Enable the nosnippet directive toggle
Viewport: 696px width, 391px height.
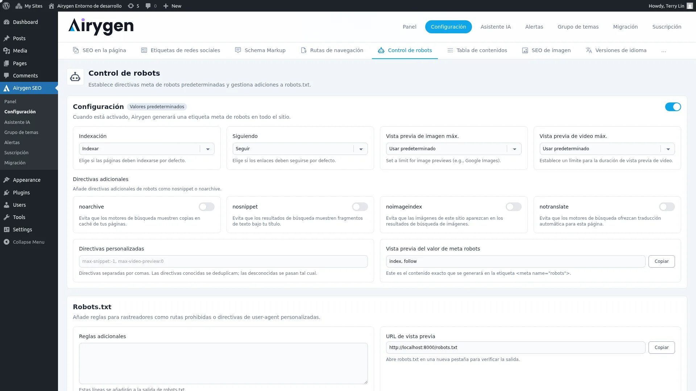[360, 207]
